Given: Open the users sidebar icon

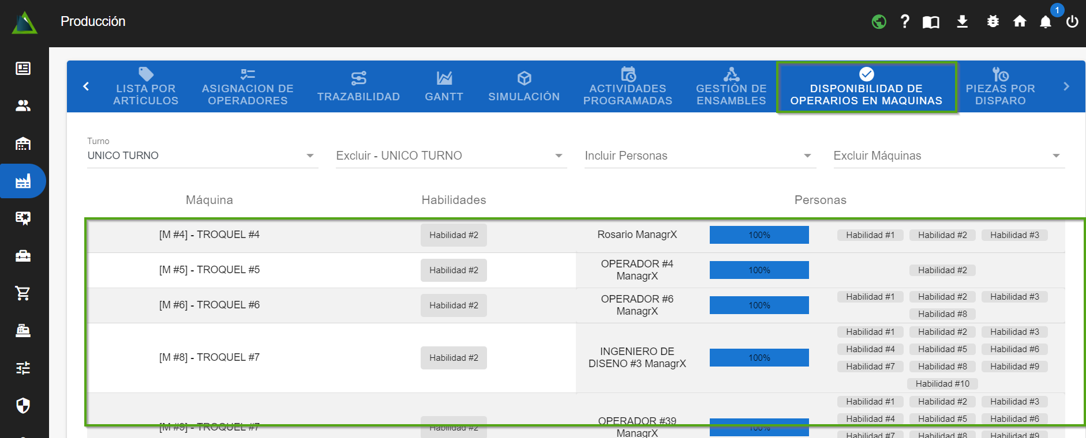Looking at the screenshot, I should click(x=23, y=105).
